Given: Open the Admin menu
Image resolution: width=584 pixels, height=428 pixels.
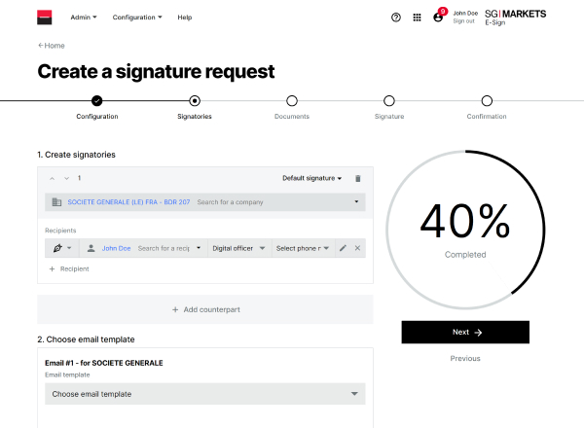Looking at the screenshot, I should [84, 18].
